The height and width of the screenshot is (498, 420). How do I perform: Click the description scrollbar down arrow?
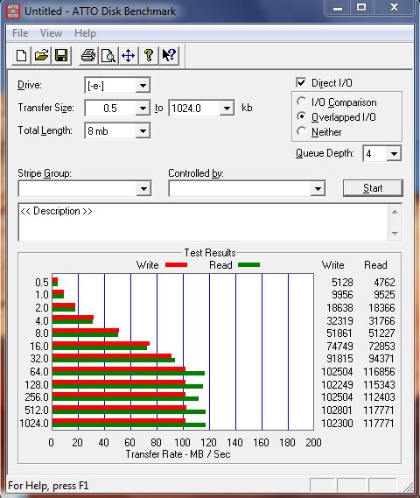click(395, 234)
